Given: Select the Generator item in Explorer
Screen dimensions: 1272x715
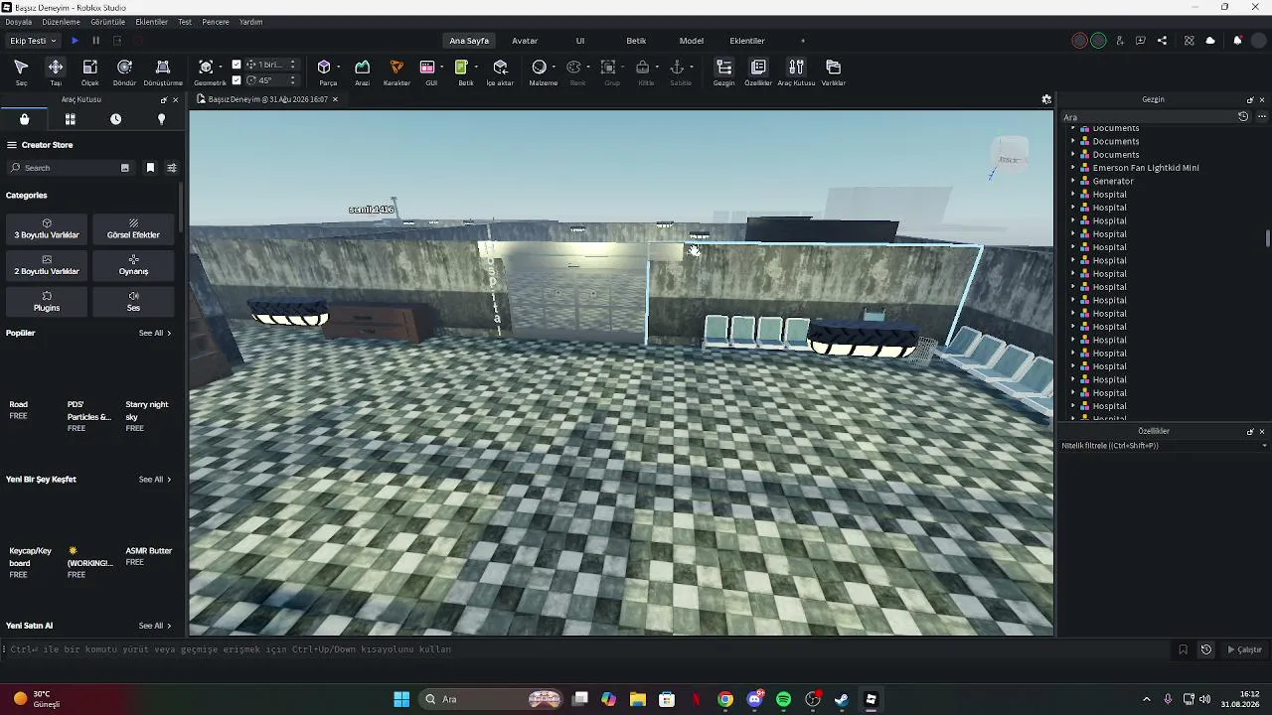Looking at the screenshot, I should [x=1113, y=181].
